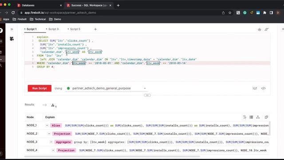Click the format query icon
This screenshot has height=160, width=284.
click(255, 88)
